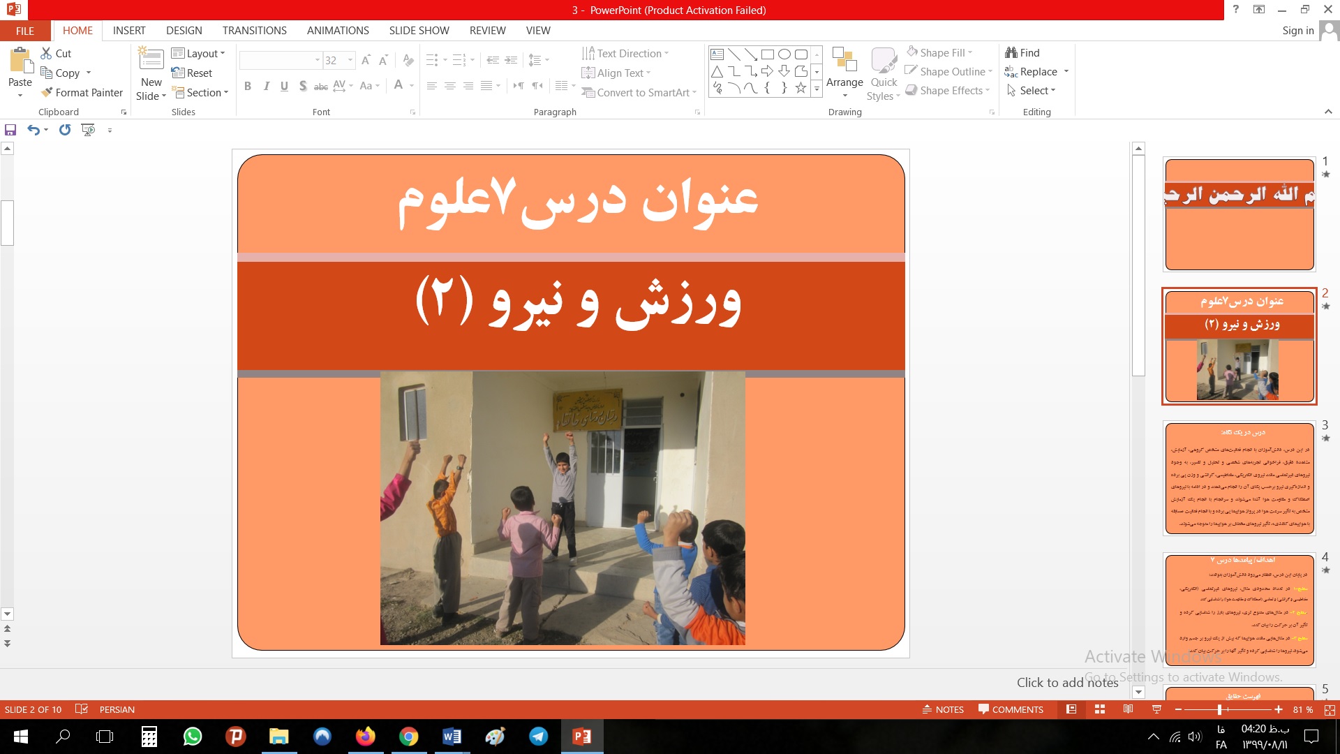Select slide 3 thumbnail in panel
The image size is (1340, 754).
(x=1239, y=479)
